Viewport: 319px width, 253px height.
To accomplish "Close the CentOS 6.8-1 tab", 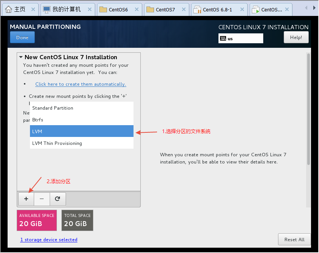I will [x=242, y=9].
